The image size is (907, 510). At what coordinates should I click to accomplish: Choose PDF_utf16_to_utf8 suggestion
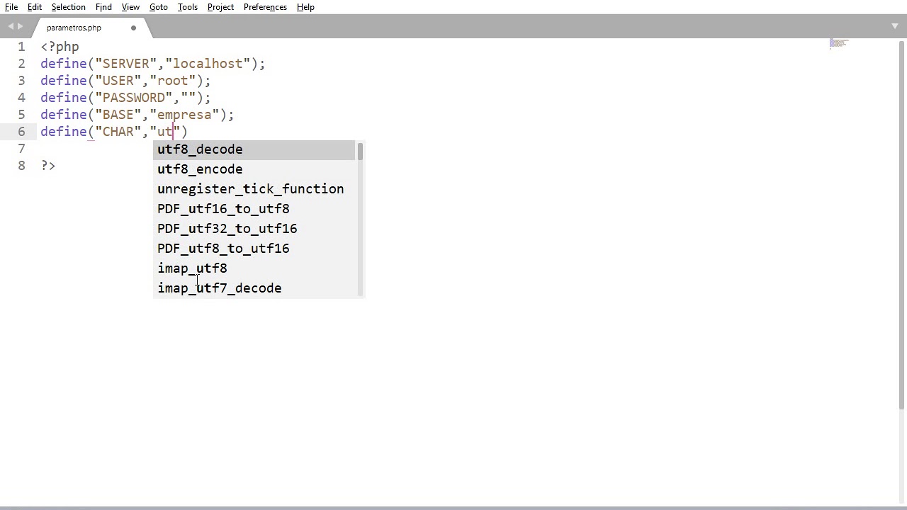pos(255,209)
